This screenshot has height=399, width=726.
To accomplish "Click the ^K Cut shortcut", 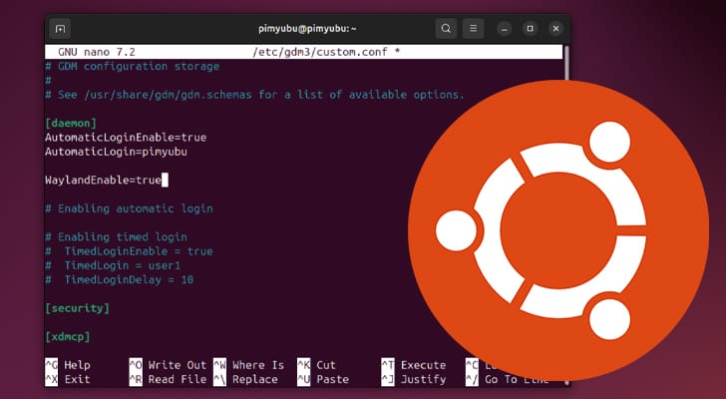I will click(x=316, y=365).
